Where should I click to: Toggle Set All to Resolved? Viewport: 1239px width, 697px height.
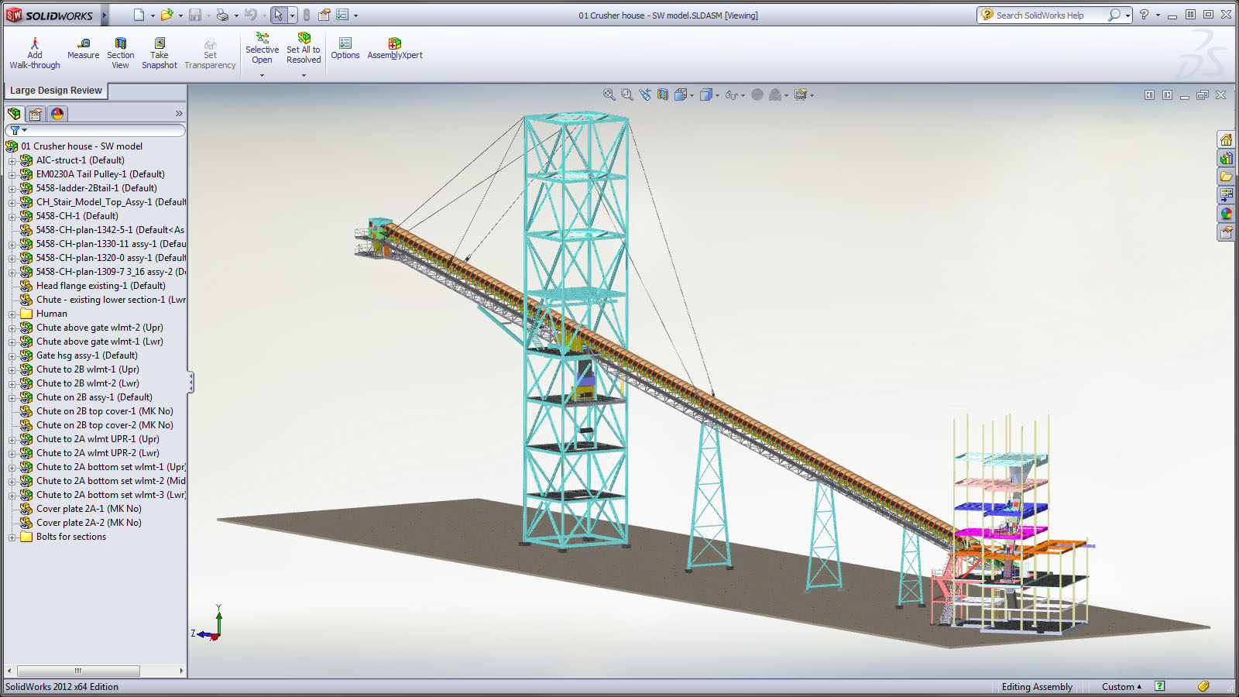tap(303, 49)
